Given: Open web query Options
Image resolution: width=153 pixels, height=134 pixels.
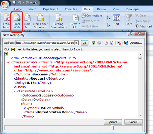Looking at the screenshot, I should pyautogui.click(x=136, y=43).
